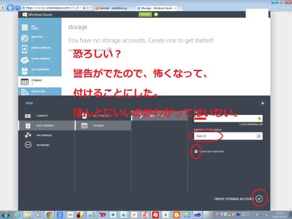This screenshot has width=292, height=219.
Task: Click the storage account URL field
Action: coord(228,119)
